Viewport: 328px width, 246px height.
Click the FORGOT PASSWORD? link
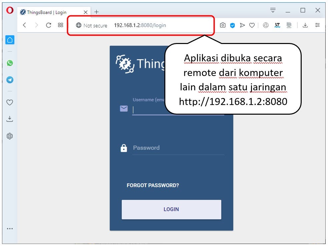click(153, 185)
